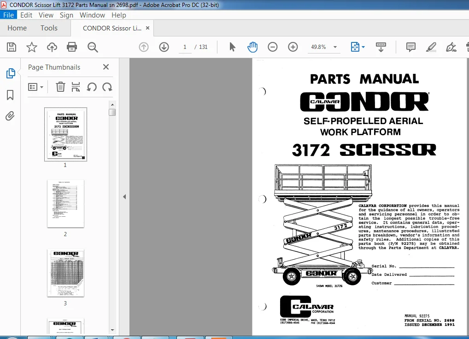Close the CONDOR Scissor Li... document tab

(147, 28)
